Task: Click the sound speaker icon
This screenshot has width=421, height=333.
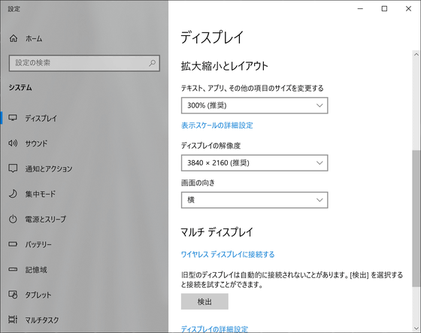Action: pos(13,143)
